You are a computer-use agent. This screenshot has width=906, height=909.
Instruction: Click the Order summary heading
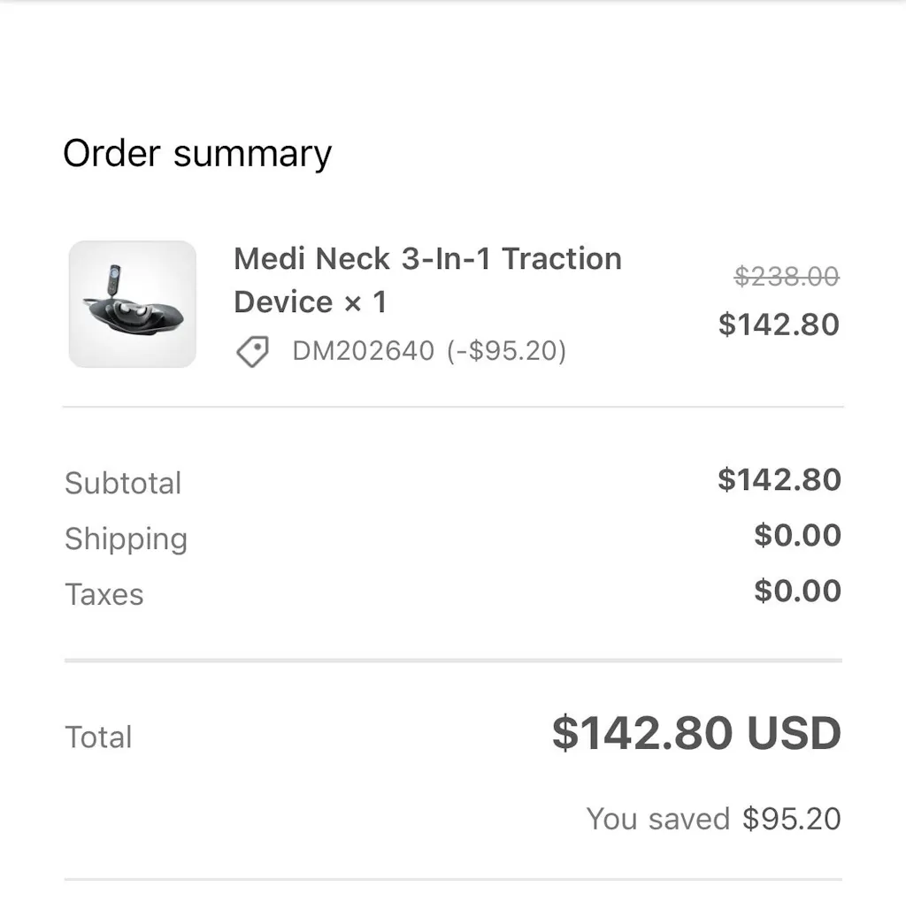(x=197, y=154)
